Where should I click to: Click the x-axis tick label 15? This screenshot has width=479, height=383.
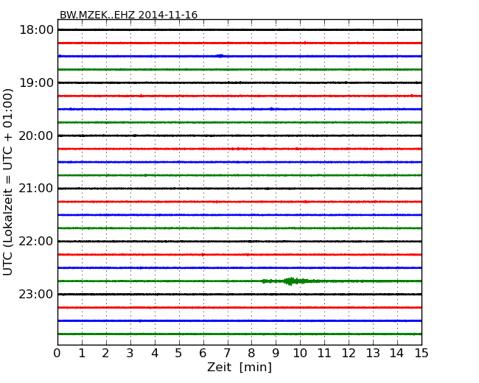(x=421, y=353)
